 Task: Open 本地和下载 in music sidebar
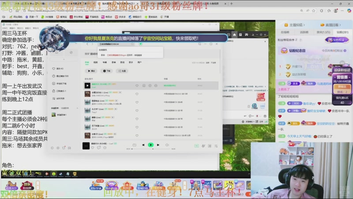60,84
